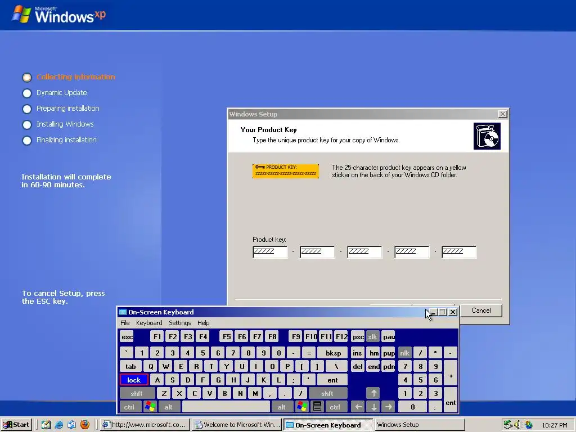576x432 pixels.
Task: Click the numpad 0 key
Action: click(x=412, y=407)
